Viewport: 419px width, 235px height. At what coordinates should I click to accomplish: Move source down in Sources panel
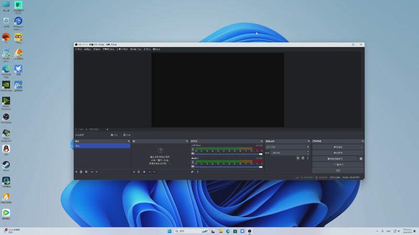coord(155,172)
